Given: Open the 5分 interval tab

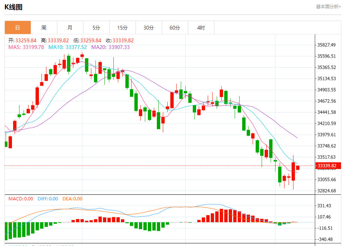Looking at the screenshot, I should [96, 28].
